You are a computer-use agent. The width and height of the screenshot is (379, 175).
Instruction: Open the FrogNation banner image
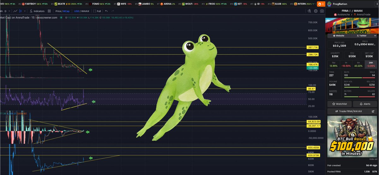pyautogui.click(x=352, y=25)
